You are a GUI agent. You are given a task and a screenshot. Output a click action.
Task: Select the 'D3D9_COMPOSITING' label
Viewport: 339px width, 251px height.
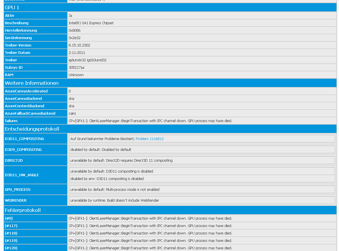coord(23,149)
